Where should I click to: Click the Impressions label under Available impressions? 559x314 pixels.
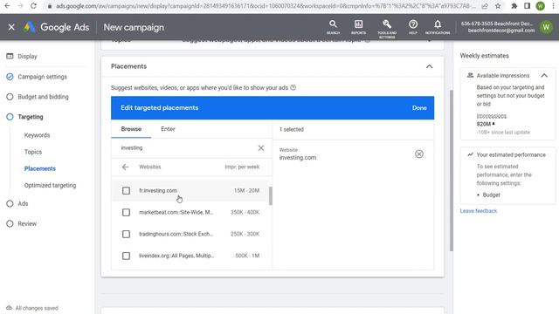tap(491, 116)
